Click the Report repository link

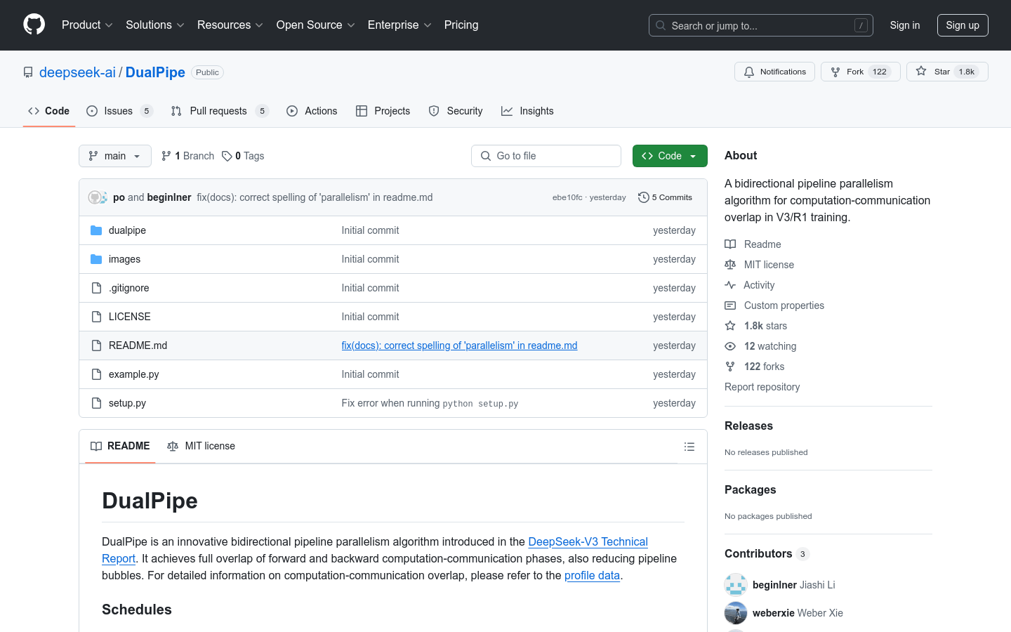762,387
